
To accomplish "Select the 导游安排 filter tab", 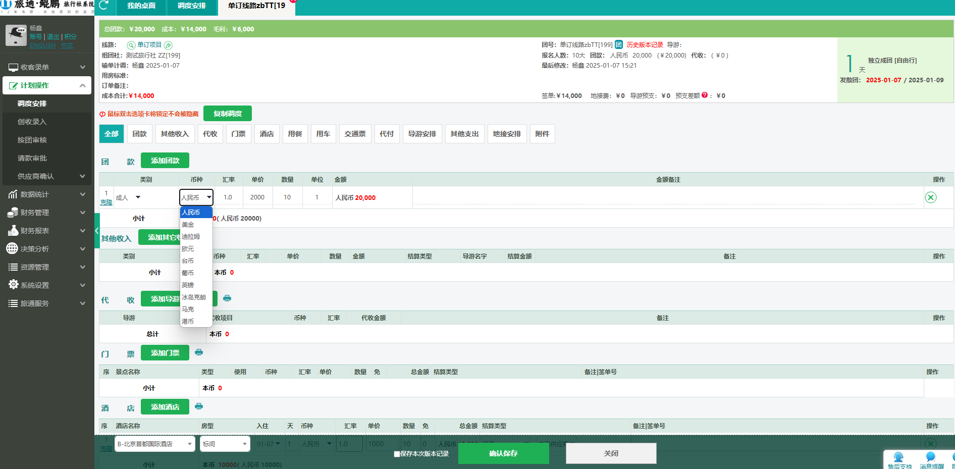I will tap(422, 134).
